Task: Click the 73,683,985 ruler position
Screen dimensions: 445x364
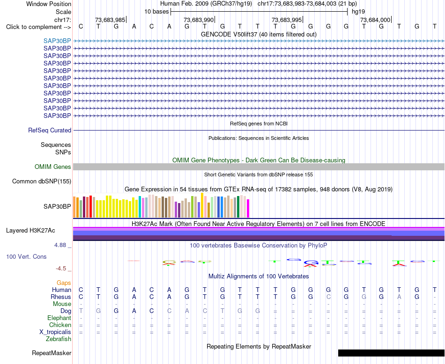Action: [110, 20]
